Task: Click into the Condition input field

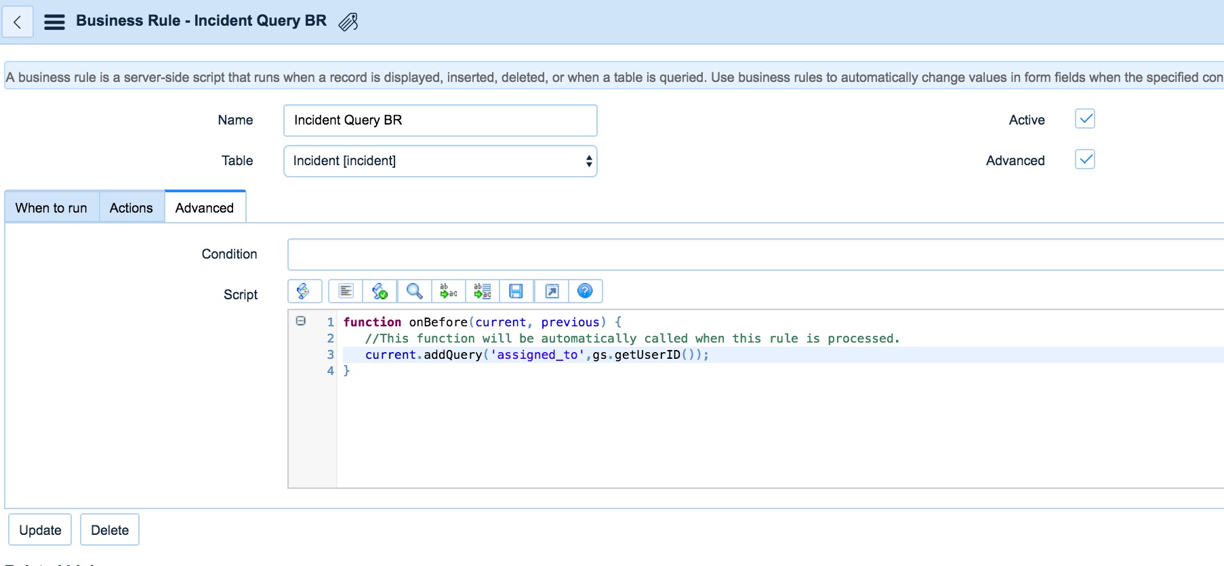Action: click(752, 255)
